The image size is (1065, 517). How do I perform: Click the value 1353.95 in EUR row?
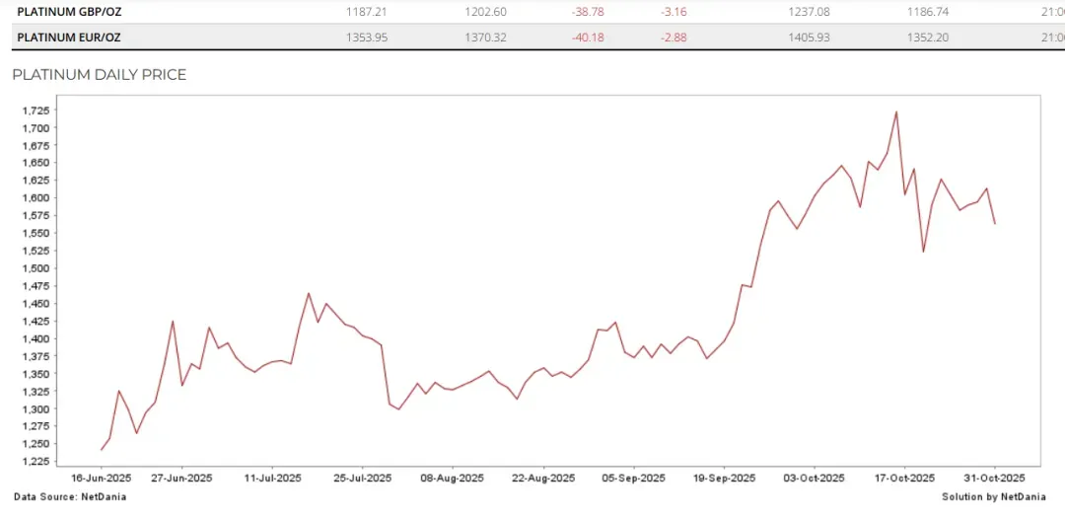[367, 37]
